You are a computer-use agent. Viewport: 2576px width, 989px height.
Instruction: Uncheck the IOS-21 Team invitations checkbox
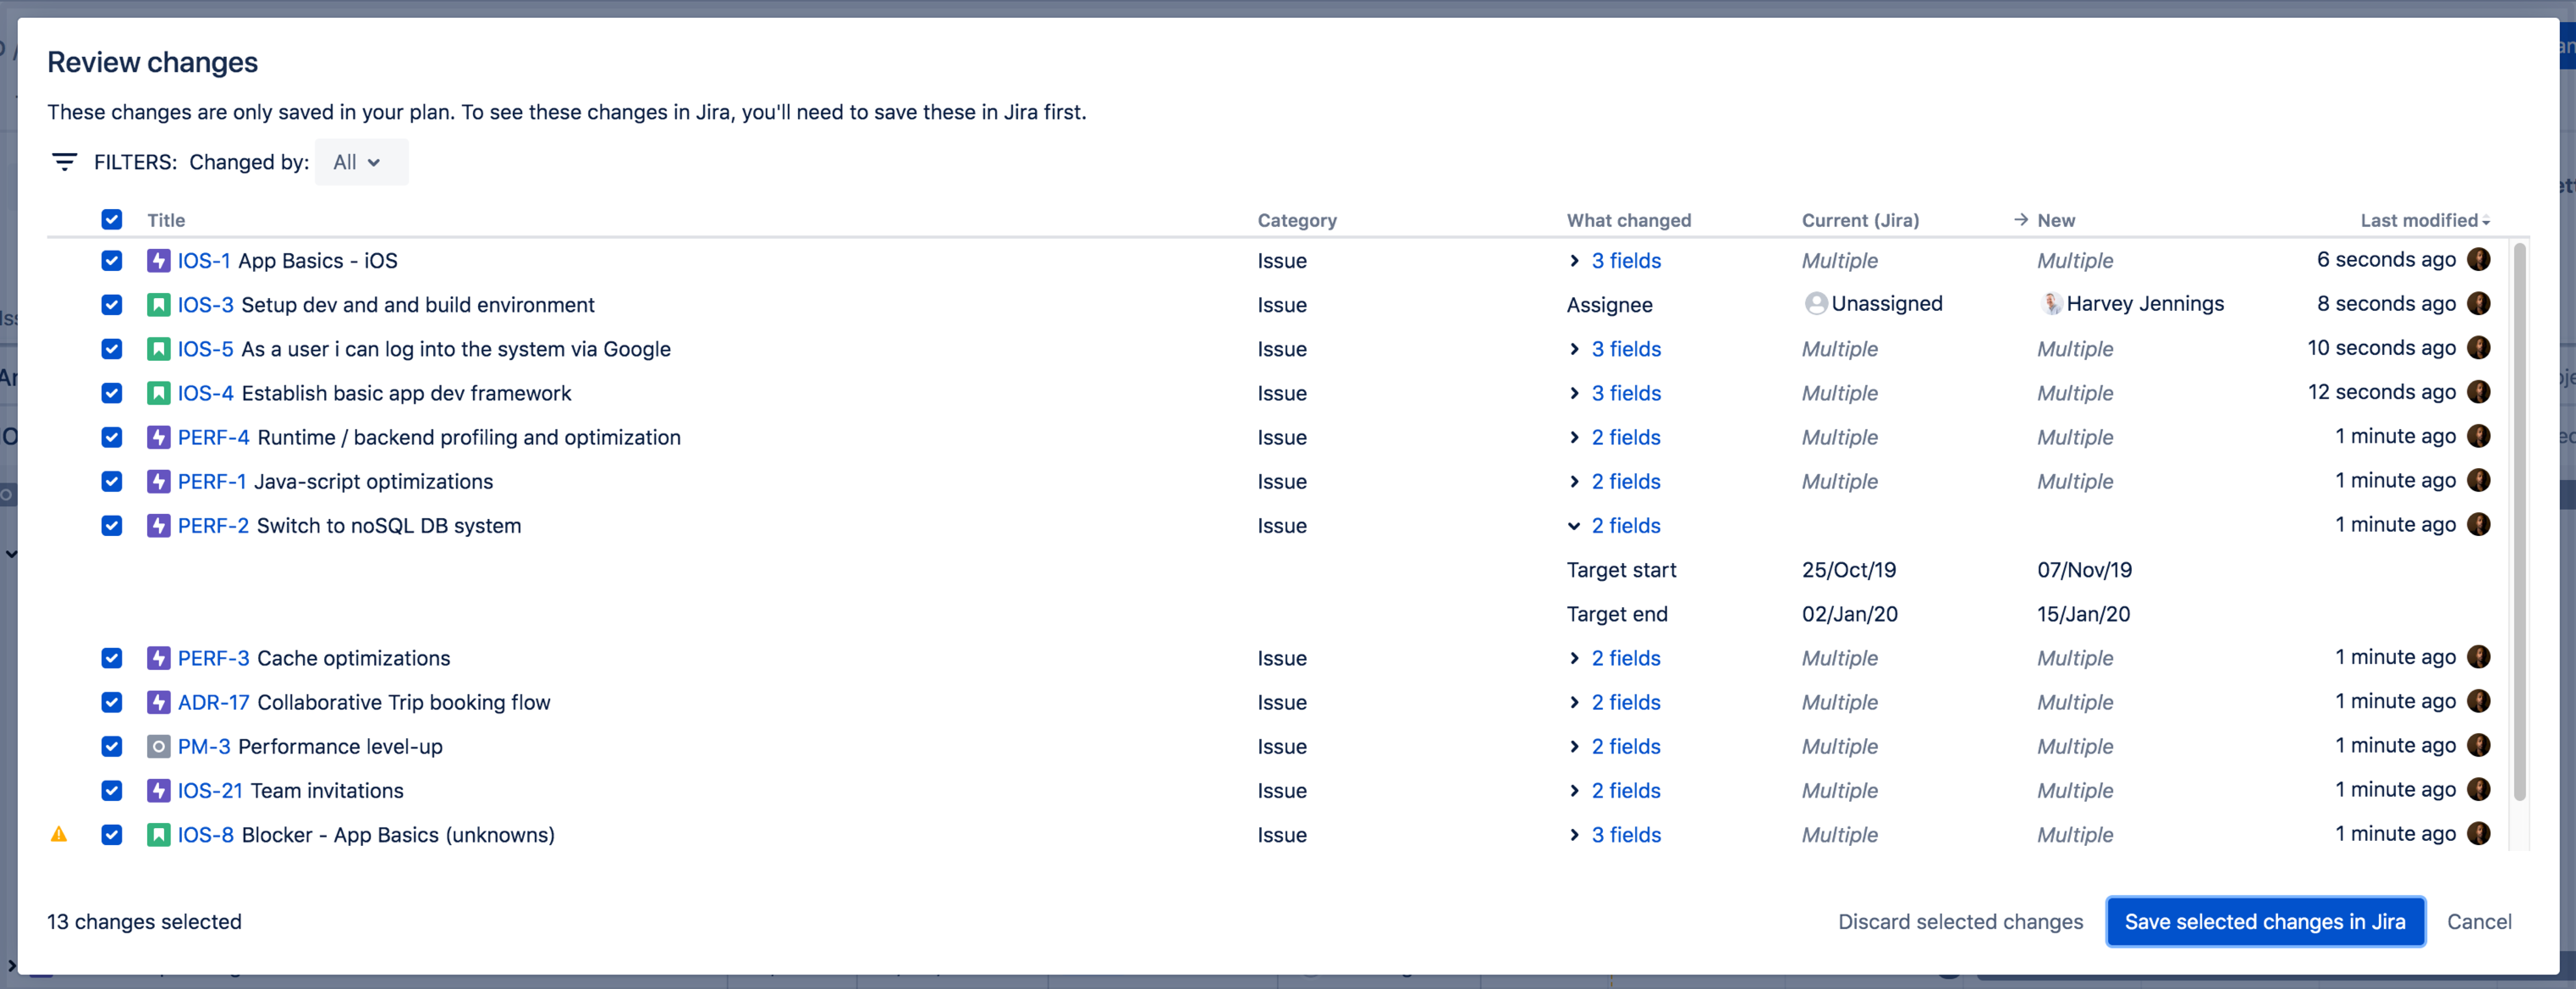[x=112, y=791]
